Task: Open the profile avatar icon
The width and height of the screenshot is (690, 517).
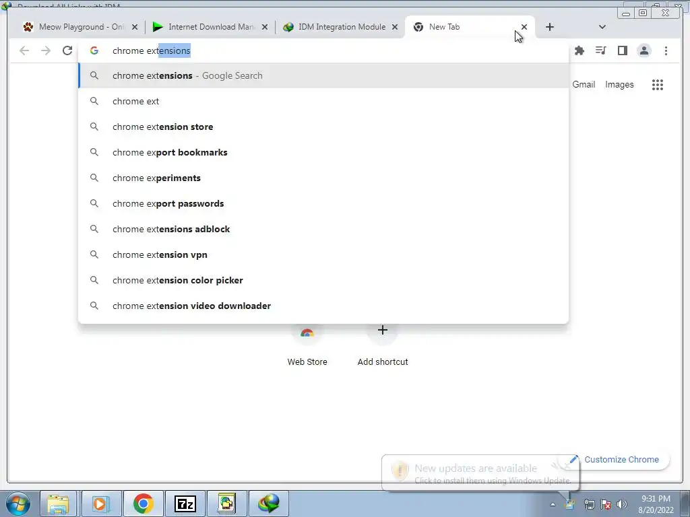Action: coord(644,50)
